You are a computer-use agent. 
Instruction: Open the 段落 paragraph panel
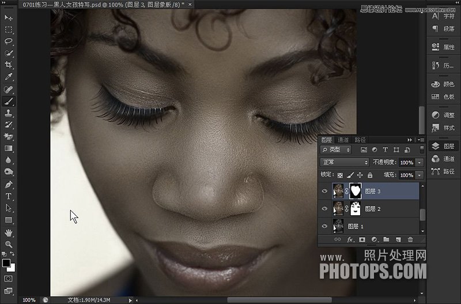pyautogui.click(x=443, y=29)
